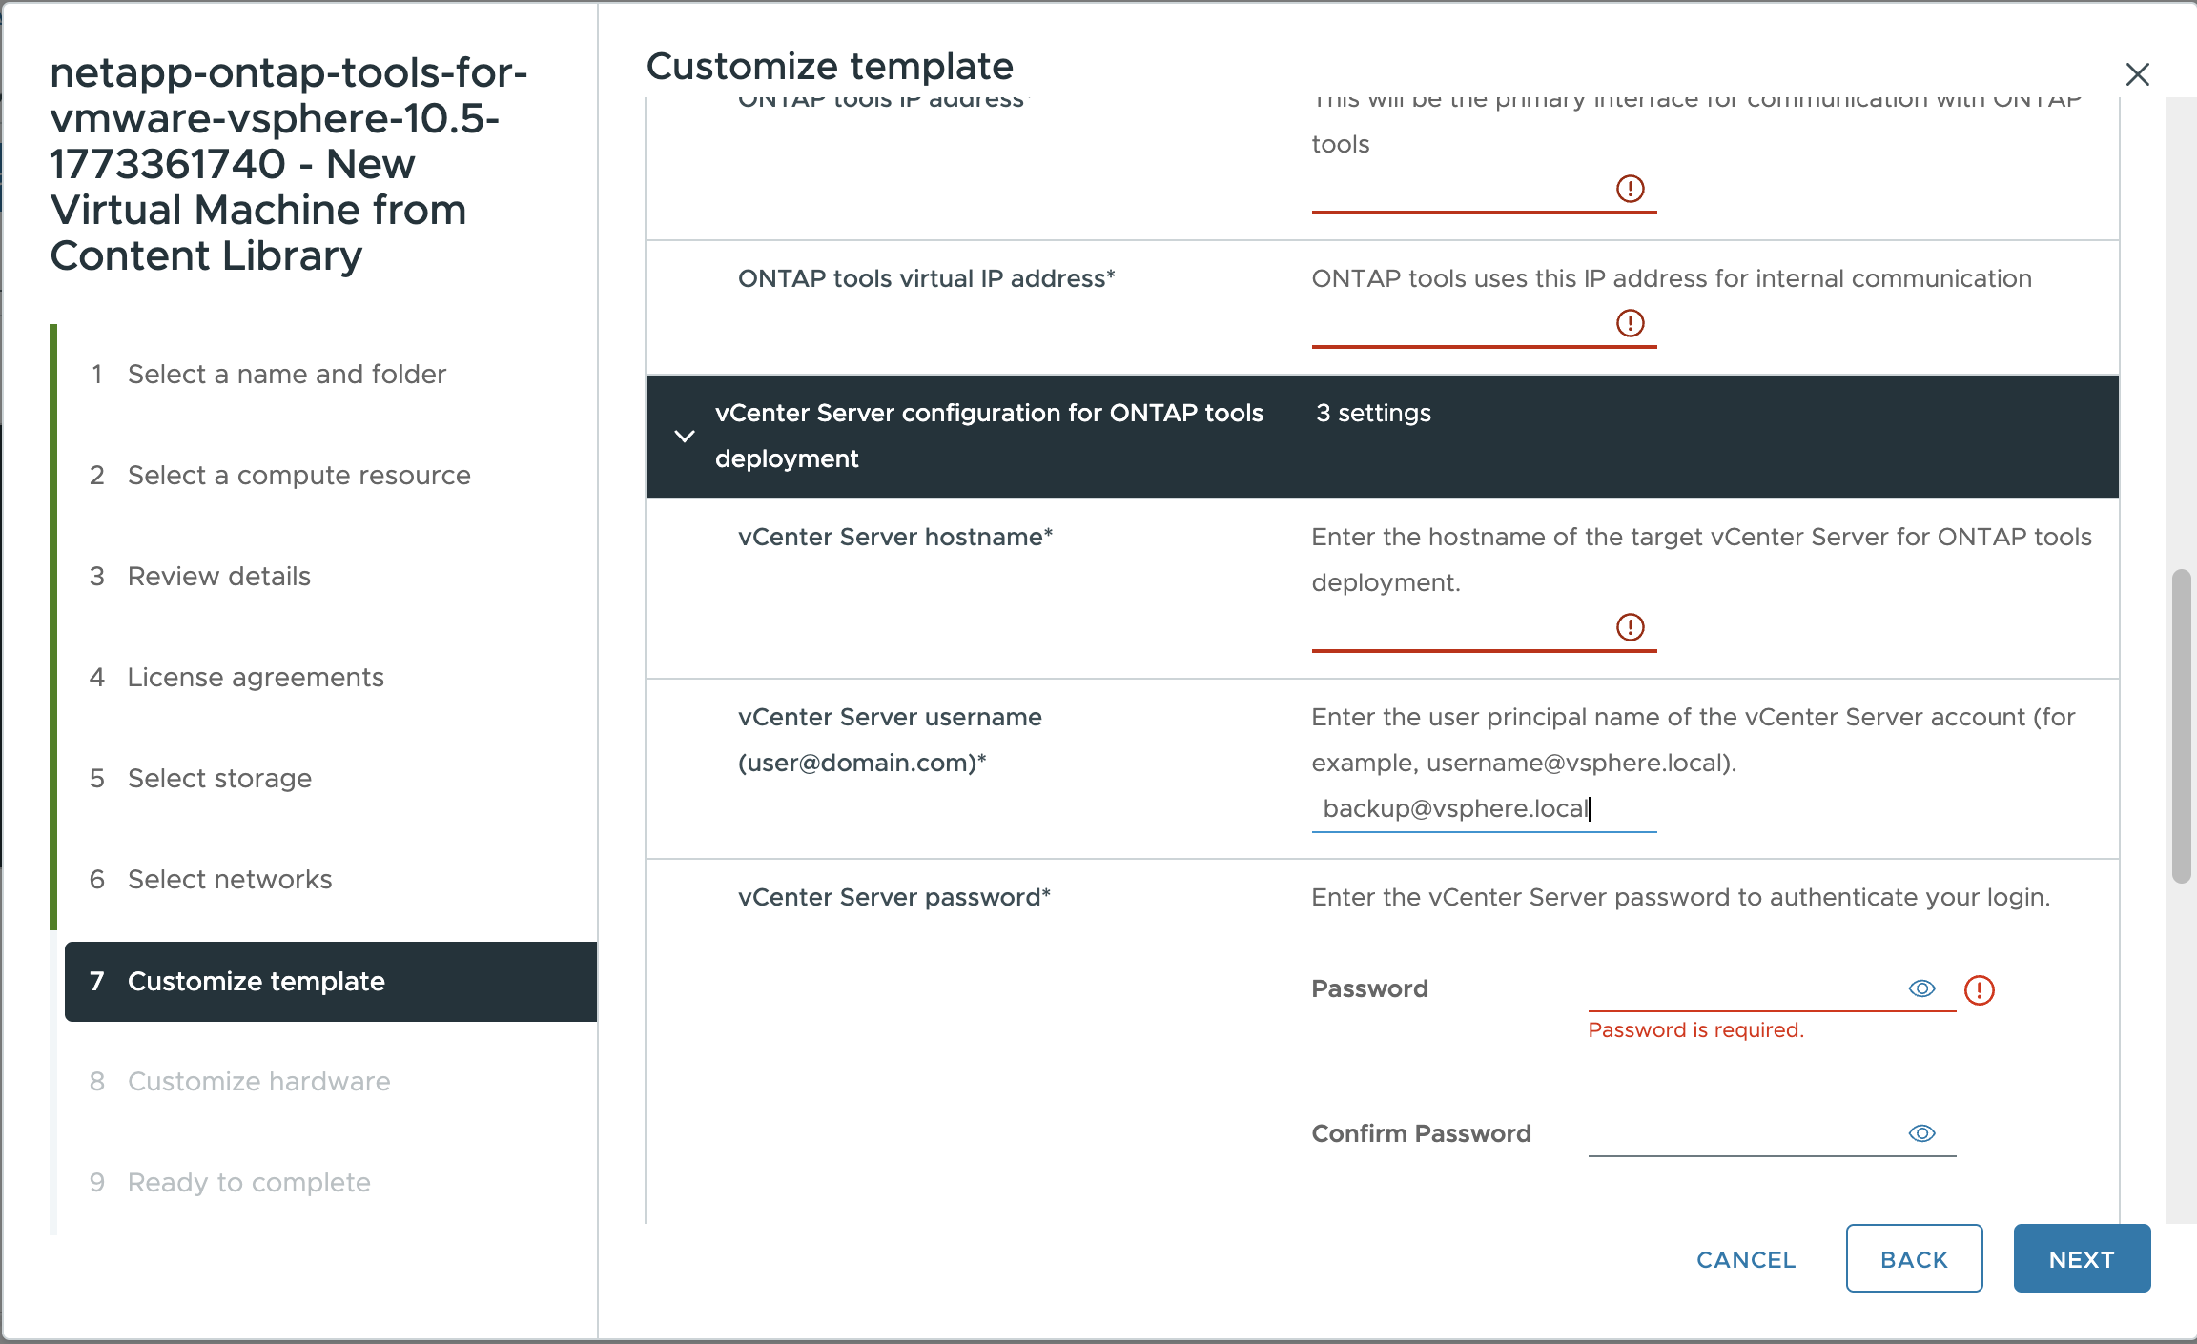Viewport: 2197px width, 1344px height.
Task: Collapse the vCenter Server configuration for ONTAP tools section
Action: [684, 436]
